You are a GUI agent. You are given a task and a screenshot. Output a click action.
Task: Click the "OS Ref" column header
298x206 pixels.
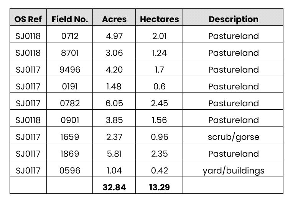coord(28,19)
